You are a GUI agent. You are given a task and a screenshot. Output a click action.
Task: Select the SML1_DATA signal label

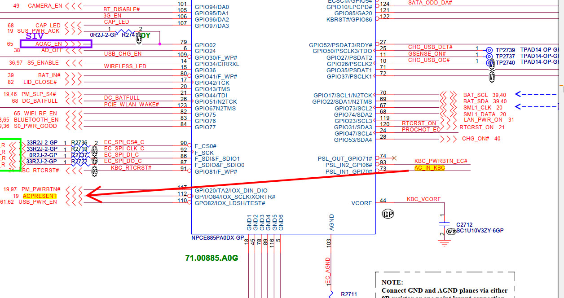[x=479, y=114]
